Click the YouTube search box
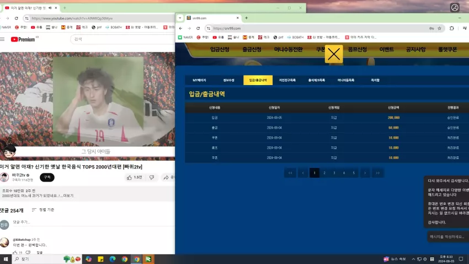 [x=122, y=39]
